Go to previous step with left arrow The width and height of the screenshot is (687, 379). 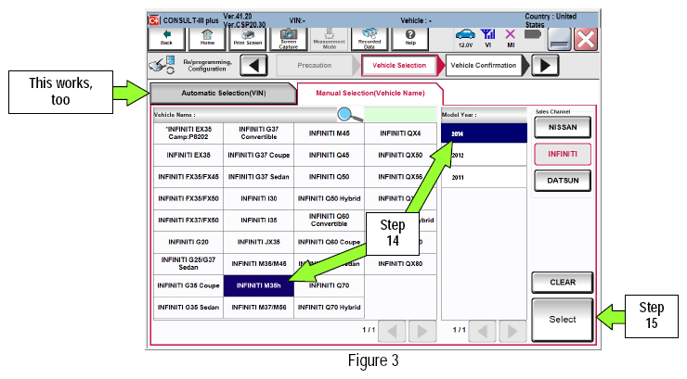click(x=253, y=66)
